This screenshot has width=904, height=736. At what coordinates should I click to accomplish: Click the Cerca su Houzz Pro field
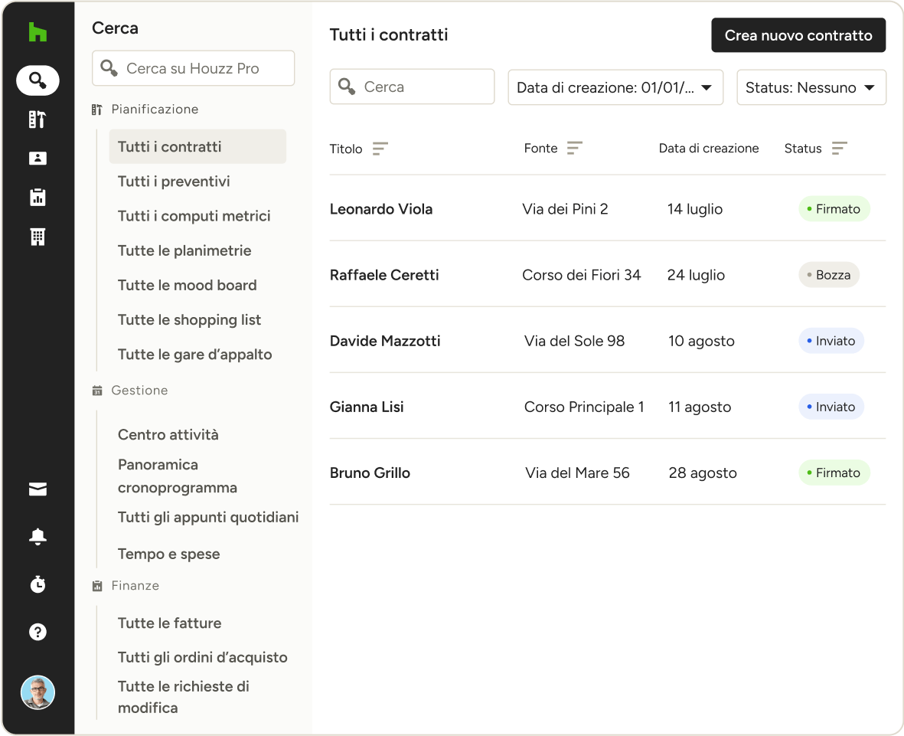pos(193,68)
